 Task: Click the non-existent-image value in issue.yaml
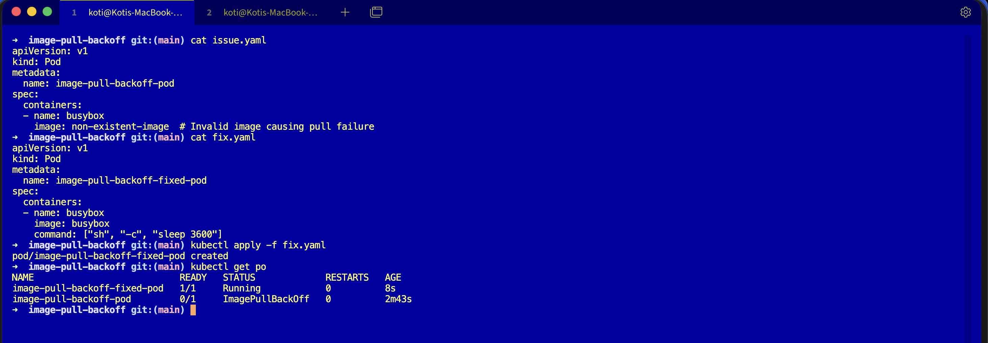click(120, 126)
